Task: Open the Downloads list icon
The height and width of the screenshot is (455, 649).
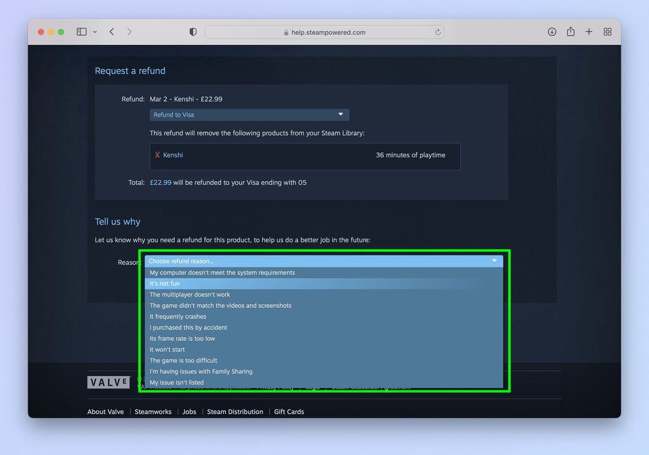Action: pos(552,31)
